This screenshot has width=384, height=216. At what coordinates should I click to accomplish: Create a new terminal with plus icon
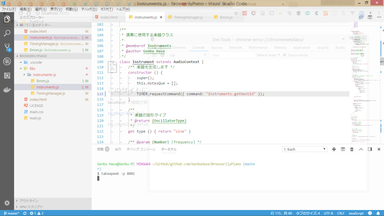pos(334,149)
